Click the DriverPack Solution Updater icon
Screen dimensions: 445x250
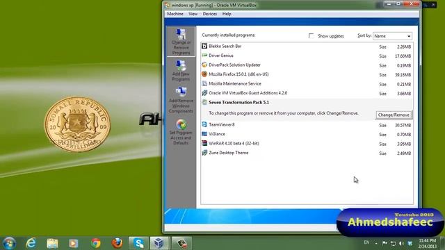point(204,65)
